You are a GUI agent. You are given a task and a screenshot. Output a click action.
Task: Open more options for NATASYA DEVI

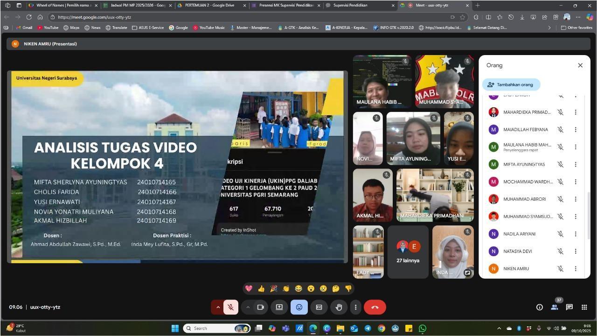[x=576, y=252]
